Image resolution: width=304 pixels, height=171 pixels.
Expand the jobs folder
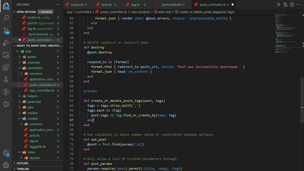19,107
